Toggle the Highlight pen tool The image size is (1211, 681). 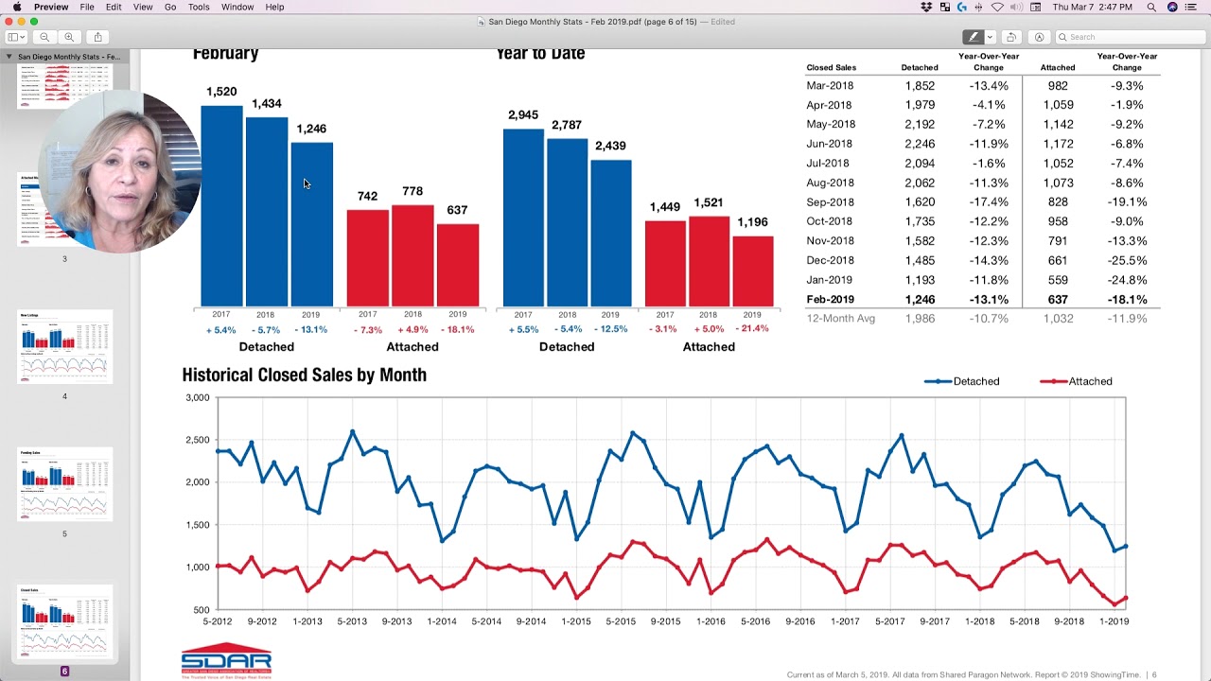point(973,37)
